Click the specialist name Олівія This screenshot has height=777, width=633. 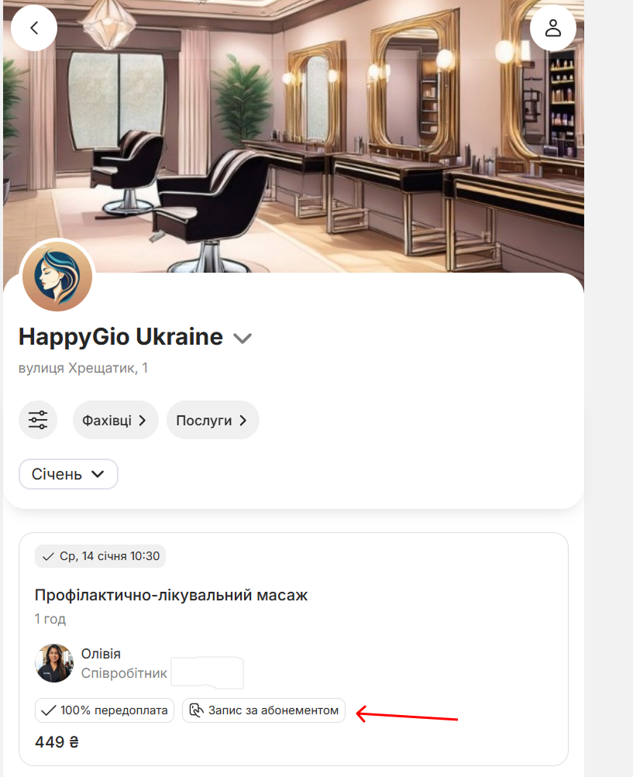point(101,654)
